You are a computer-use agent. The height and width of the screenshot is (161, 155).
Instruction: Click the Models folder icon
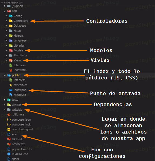11,50
